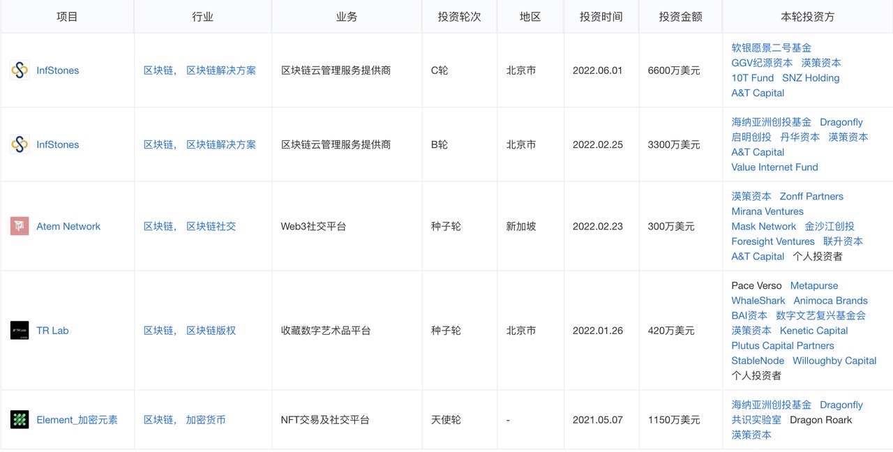Open 海纳亚洲创投基金 in the B轮 row
Viewport: 893px width, 452px height.
click(x=772, y=122)
